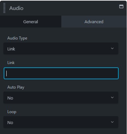The height and width of the screenshot is (134, 127).
Task: Open the Auto Play dropdown
Action: coord(61,98)
